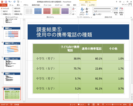Select the Draw Table (罫線を引く) tool

116,11
